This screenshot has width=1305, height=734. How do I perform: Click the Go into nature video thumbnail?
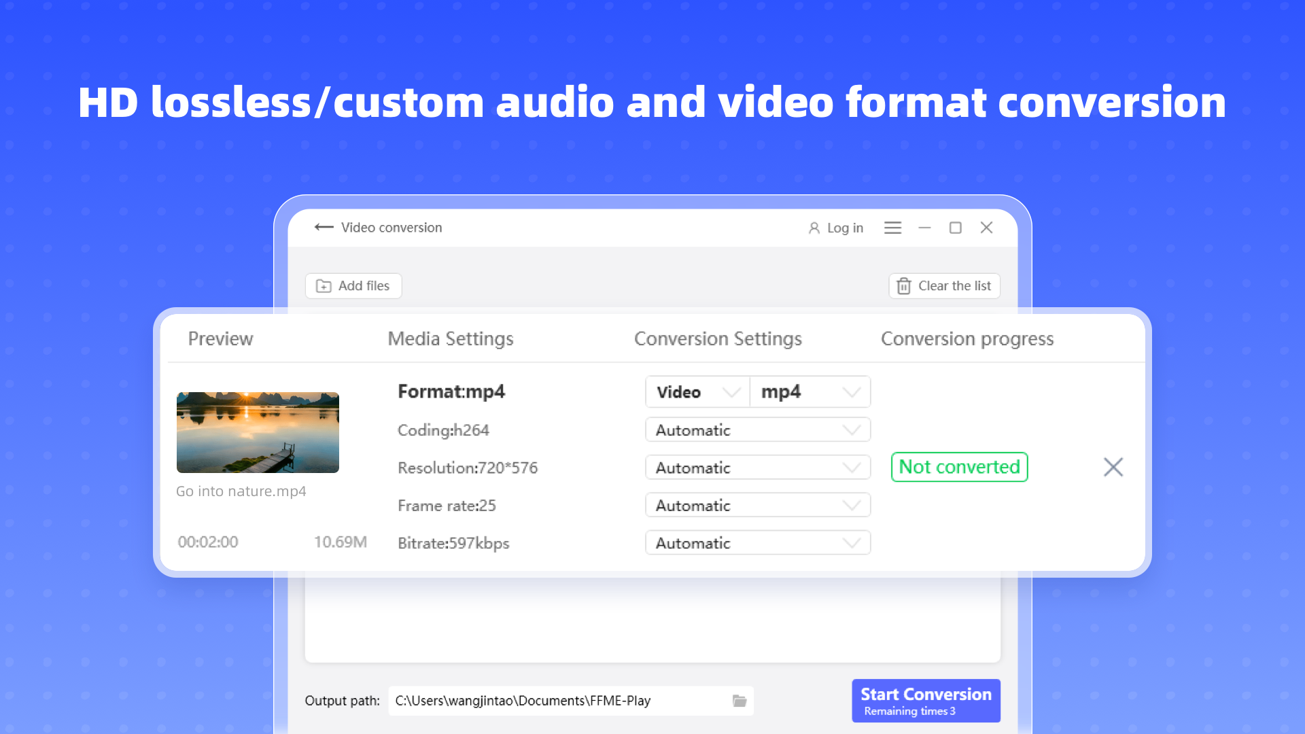coord(258,432)
